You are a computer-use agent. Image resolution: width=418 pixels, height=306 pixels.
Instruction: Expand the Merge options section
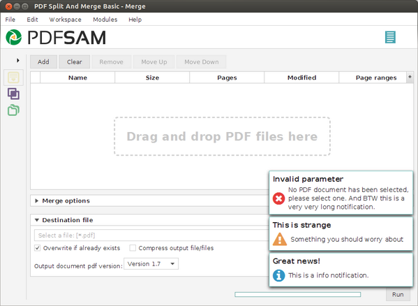(x=37, y=201)
